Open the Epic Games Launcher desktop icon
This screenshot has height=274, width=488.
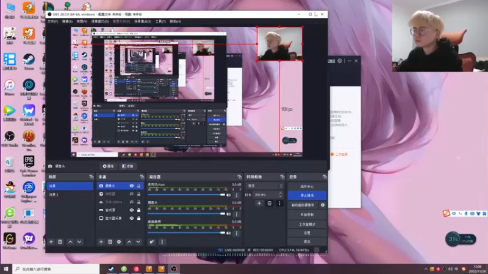(29, 166)
